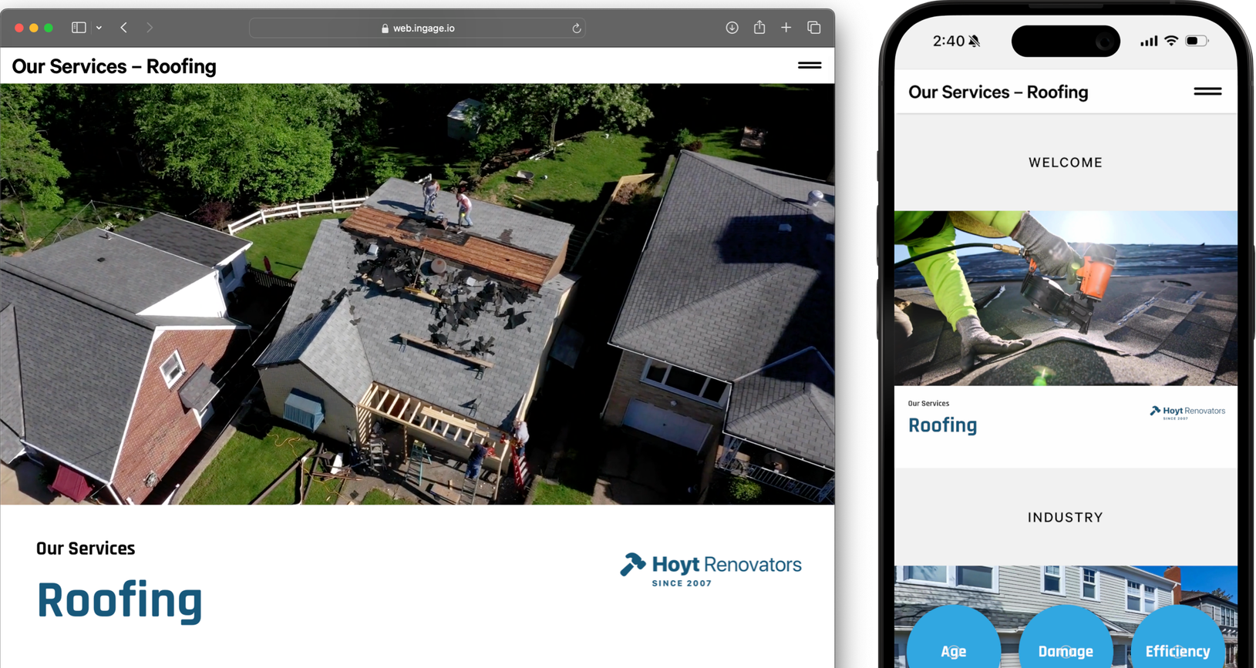Expand the sidebar dropdown chevron
This screenshot has height=668, width=1256.
[99, 28]
